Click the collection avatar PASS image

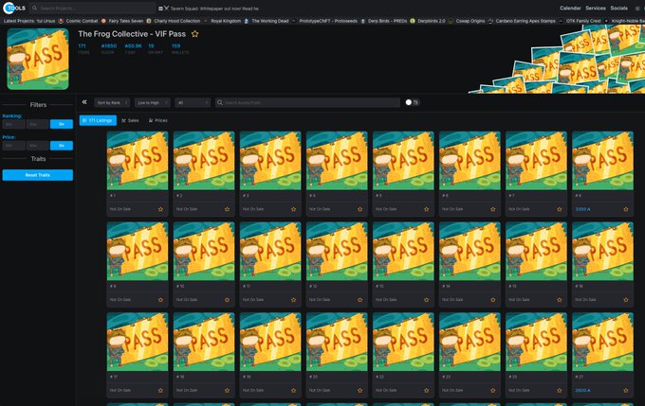pyautogui.click(x=38, y=59)
